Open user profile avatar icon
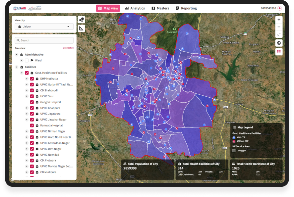 click(x=280, y=8)
